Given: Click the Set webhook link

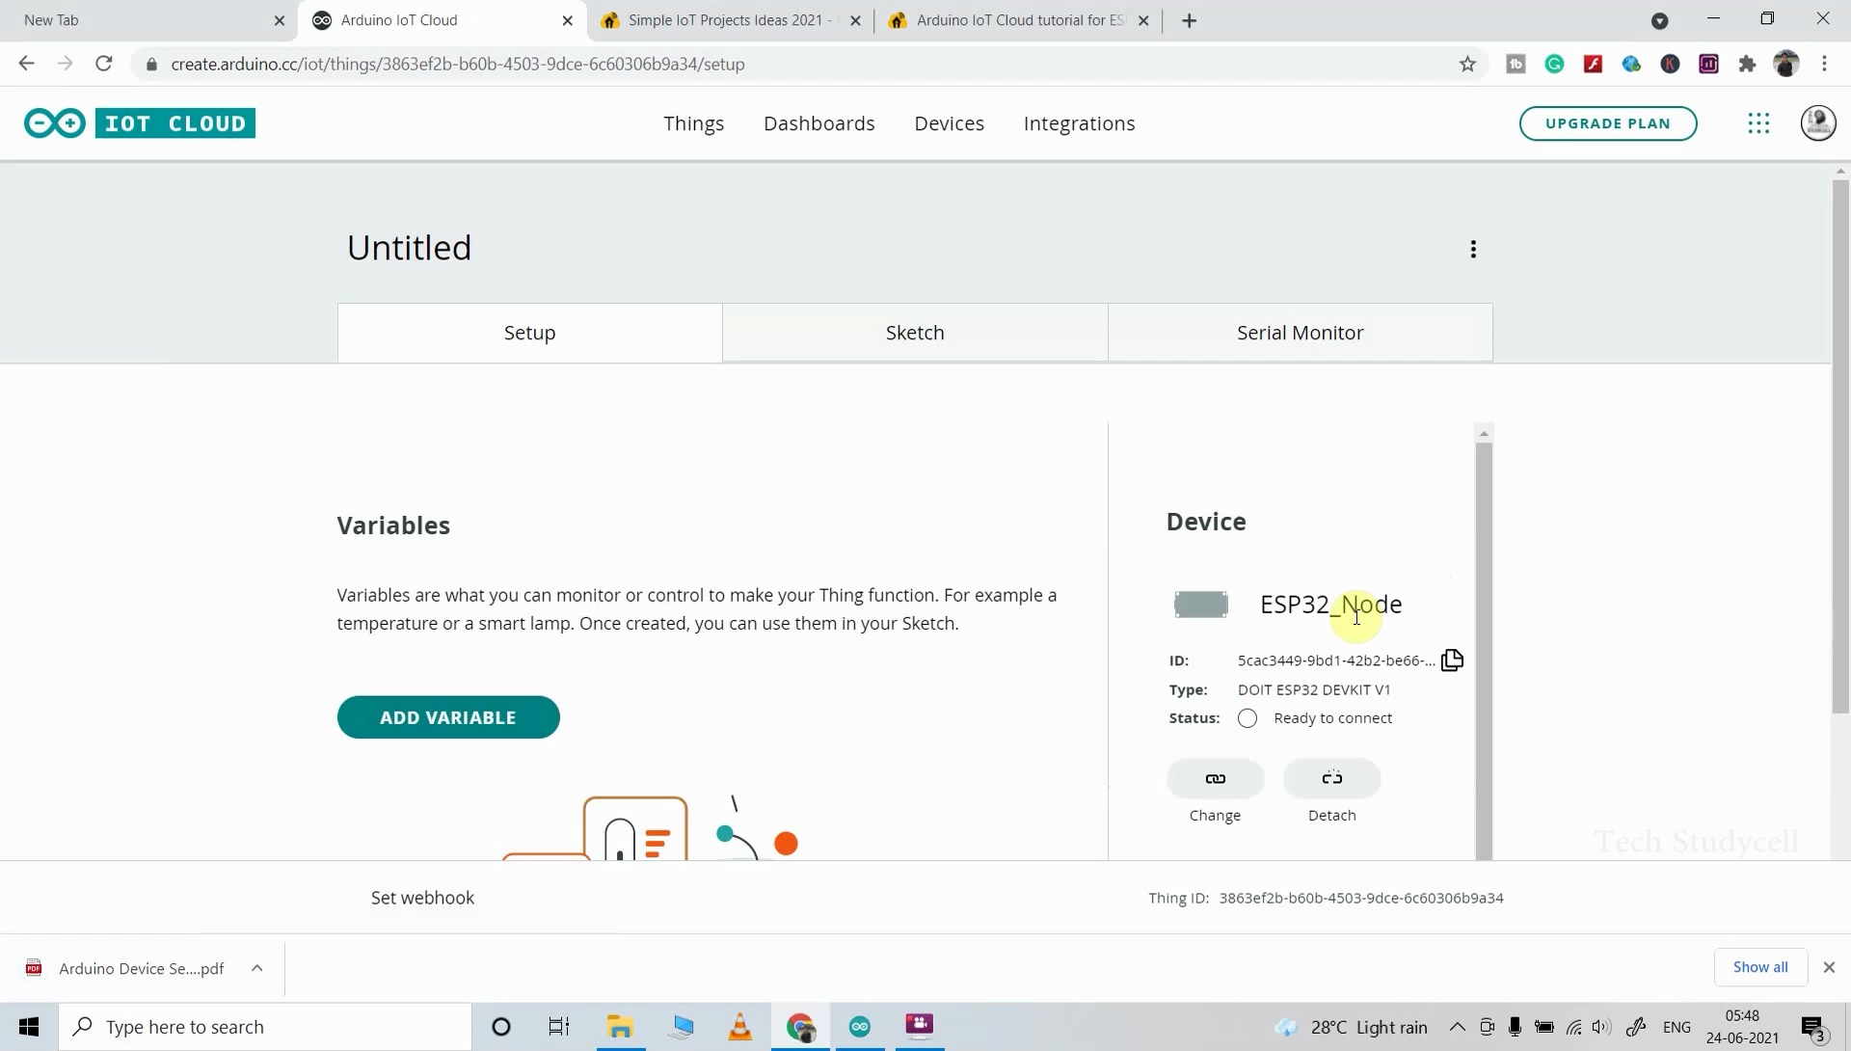Looking at the screenshot, I should (422, 898).
